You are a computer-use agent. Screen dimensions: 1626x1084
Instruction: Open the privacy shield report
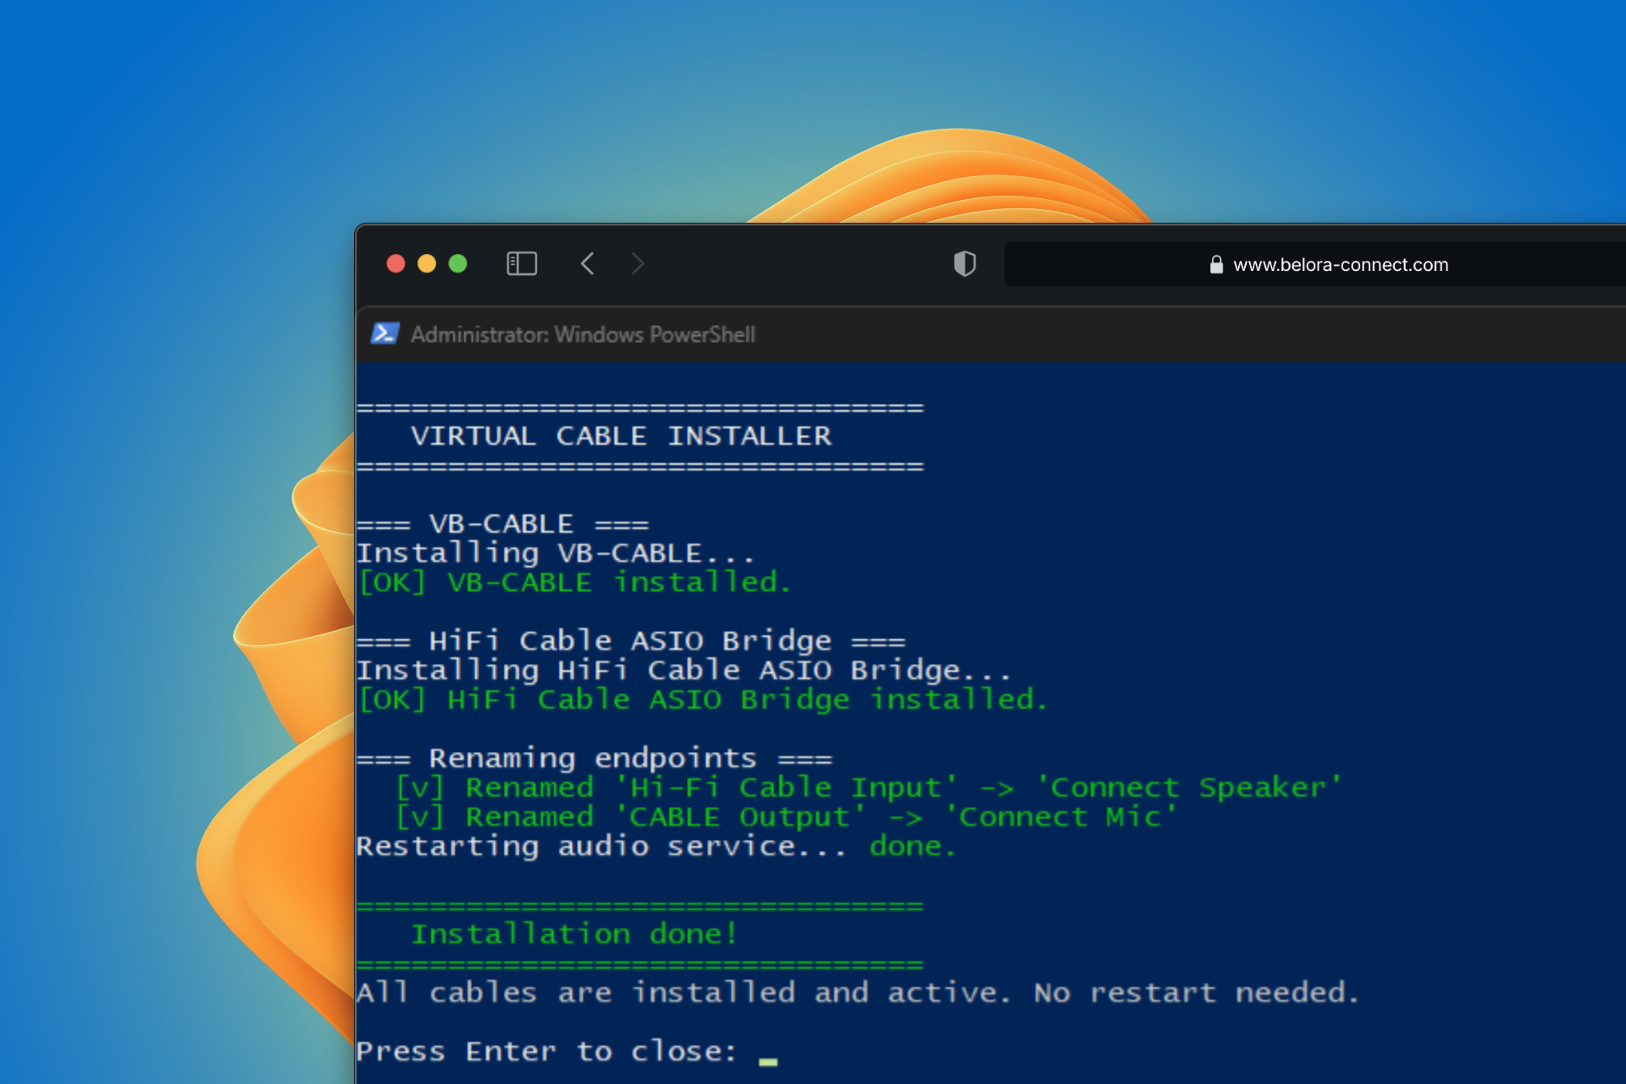(x=965, y=263)
